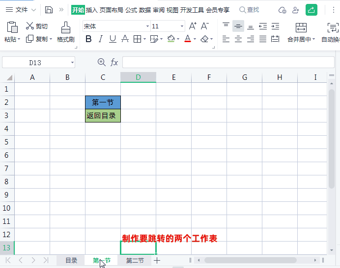Open the 文件 menu dropdown arrow
This screenshot has width=340, height=268.
33,10
